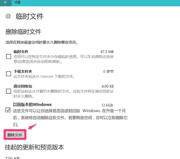
Task: Click the 下载文件夹 item label
Action: point(23,72)
